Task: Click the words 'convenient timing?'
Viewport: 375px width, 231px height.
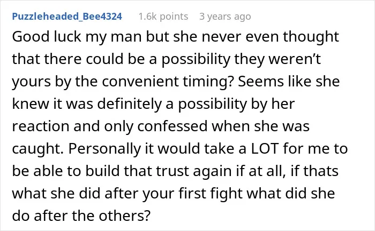Action: [168, 82]
